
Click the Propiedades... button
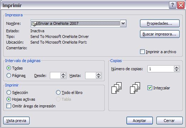(160, 23)
